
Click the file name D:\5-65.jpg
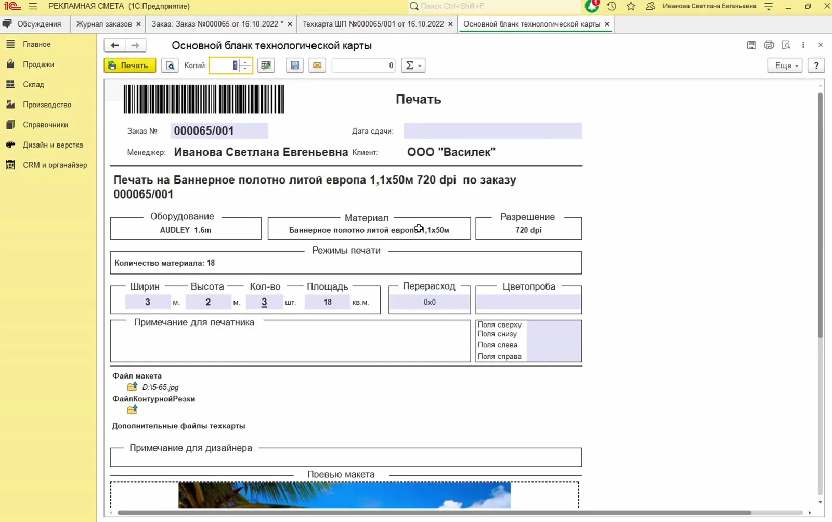160,387
